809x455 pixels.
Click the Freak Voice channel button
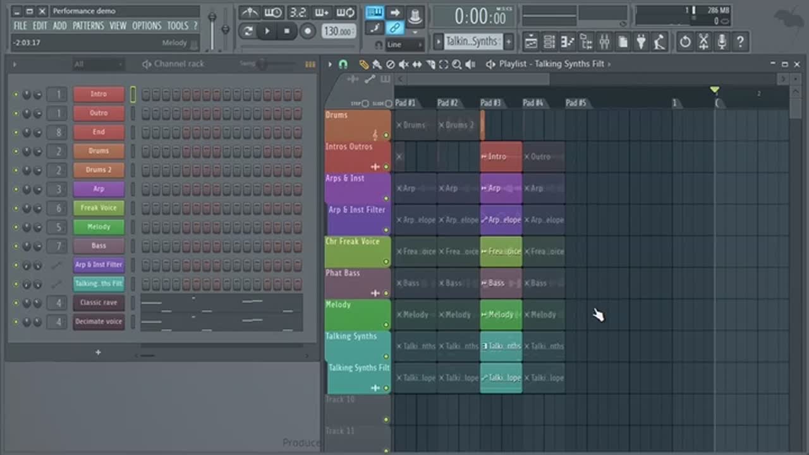pyautogui.click(x=99, y=208)
